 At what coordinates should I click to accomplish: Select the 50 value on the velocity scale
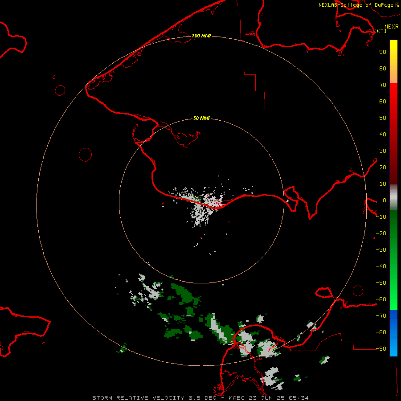point(383,118)
